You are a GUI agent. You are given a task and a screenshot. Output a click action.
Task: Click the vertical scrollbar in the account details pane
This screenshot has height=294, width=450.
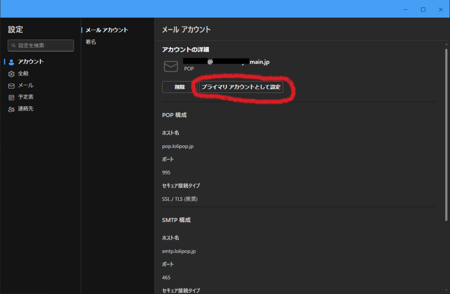(446, 132)
